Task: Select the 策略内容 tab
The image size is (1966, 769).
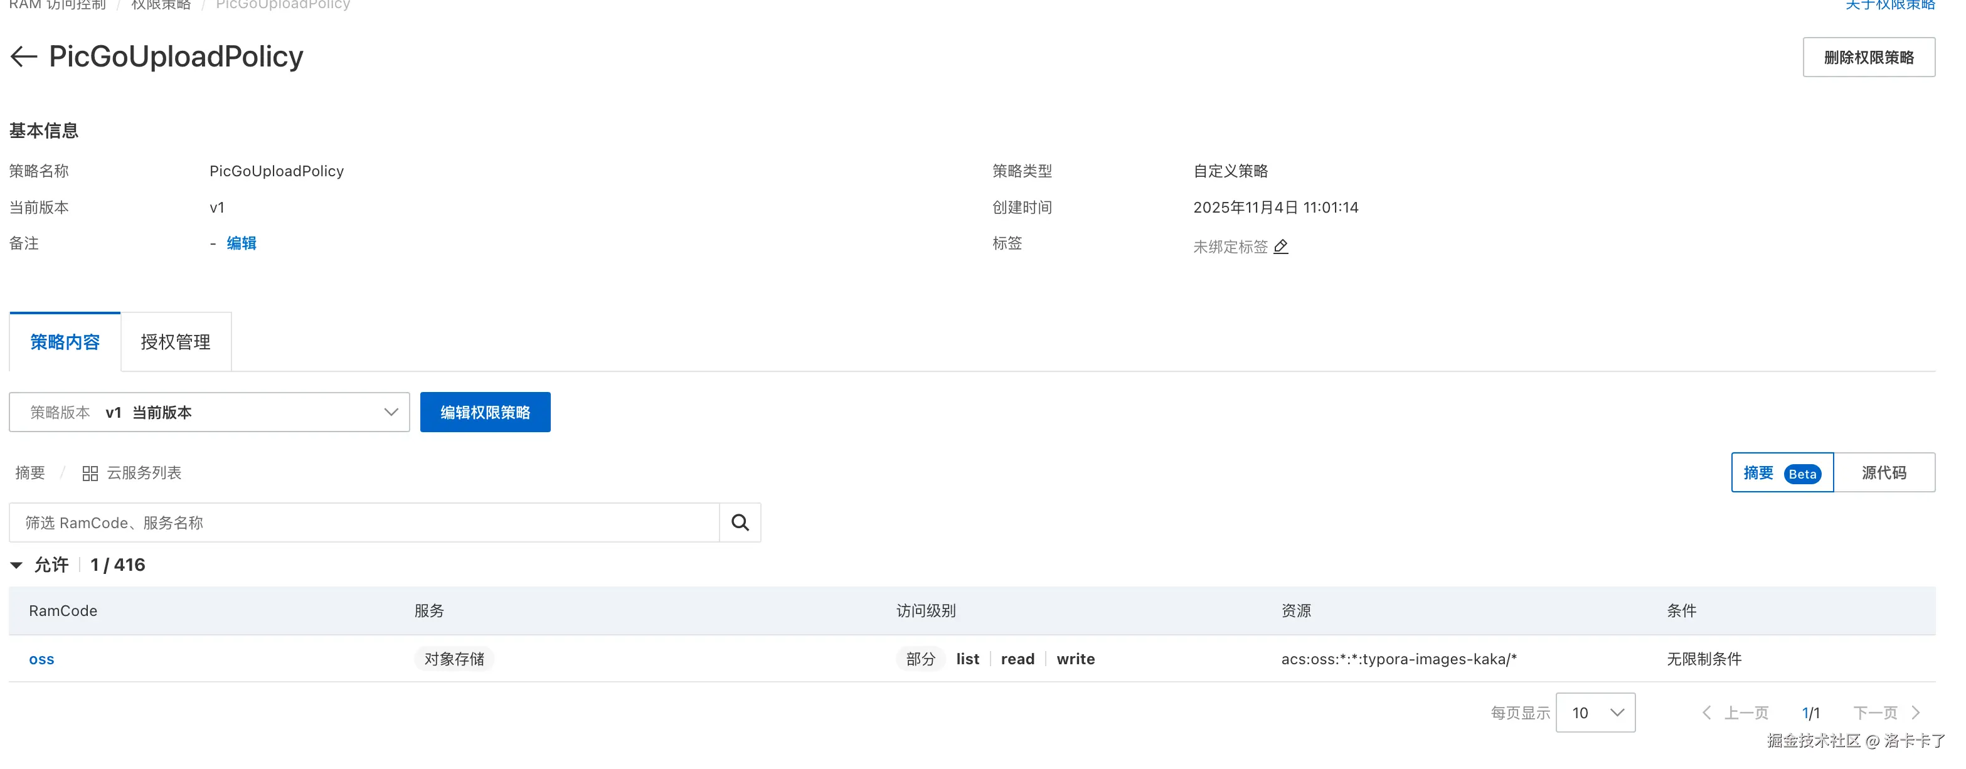Action: (65, 342)
